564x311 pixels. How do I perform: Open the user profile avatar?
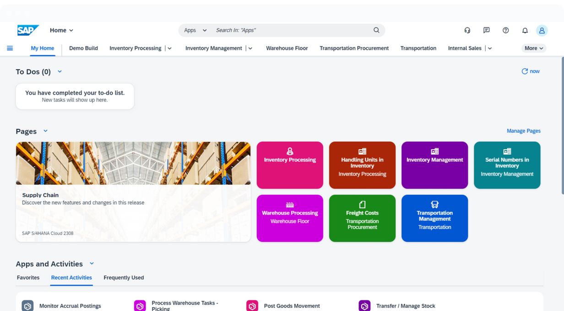542,30
